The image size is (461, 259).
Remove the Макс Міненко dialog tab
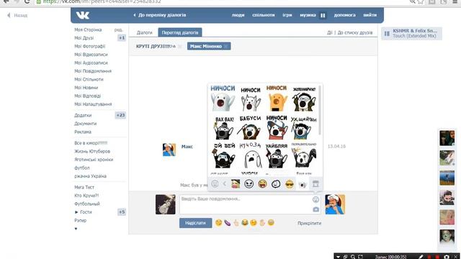click(225, 46)
